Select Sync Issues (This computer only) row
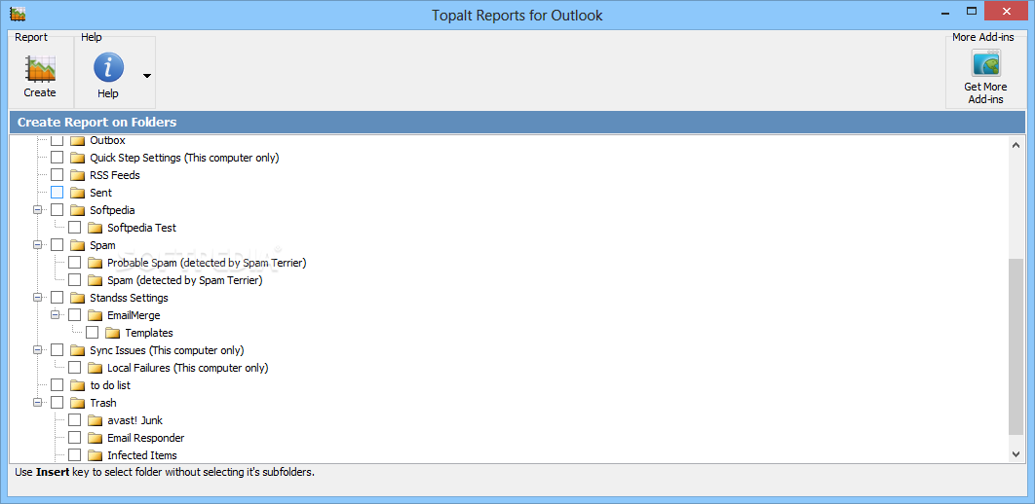 (x=167, y=350)
